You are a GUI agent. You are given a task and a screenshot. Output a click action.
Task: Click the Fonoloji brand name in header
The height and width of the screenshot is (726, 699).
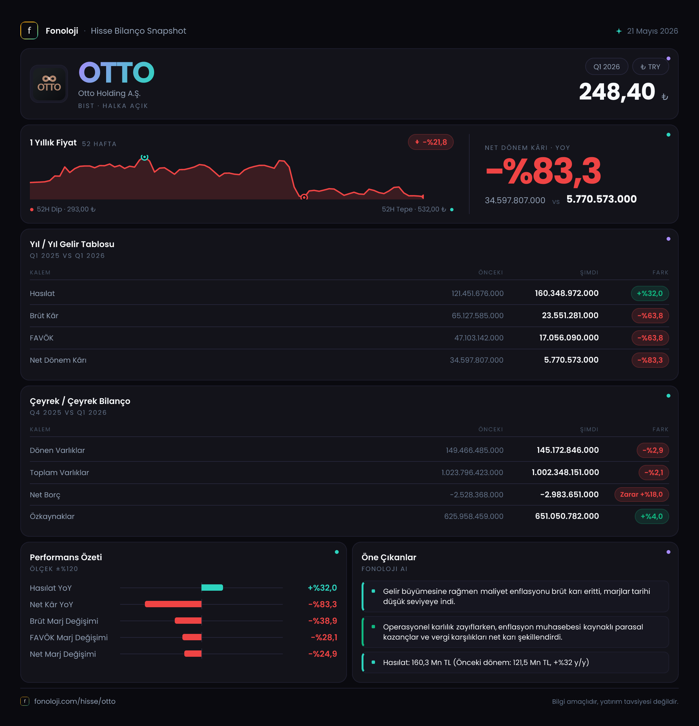click(x=62, y=31)
